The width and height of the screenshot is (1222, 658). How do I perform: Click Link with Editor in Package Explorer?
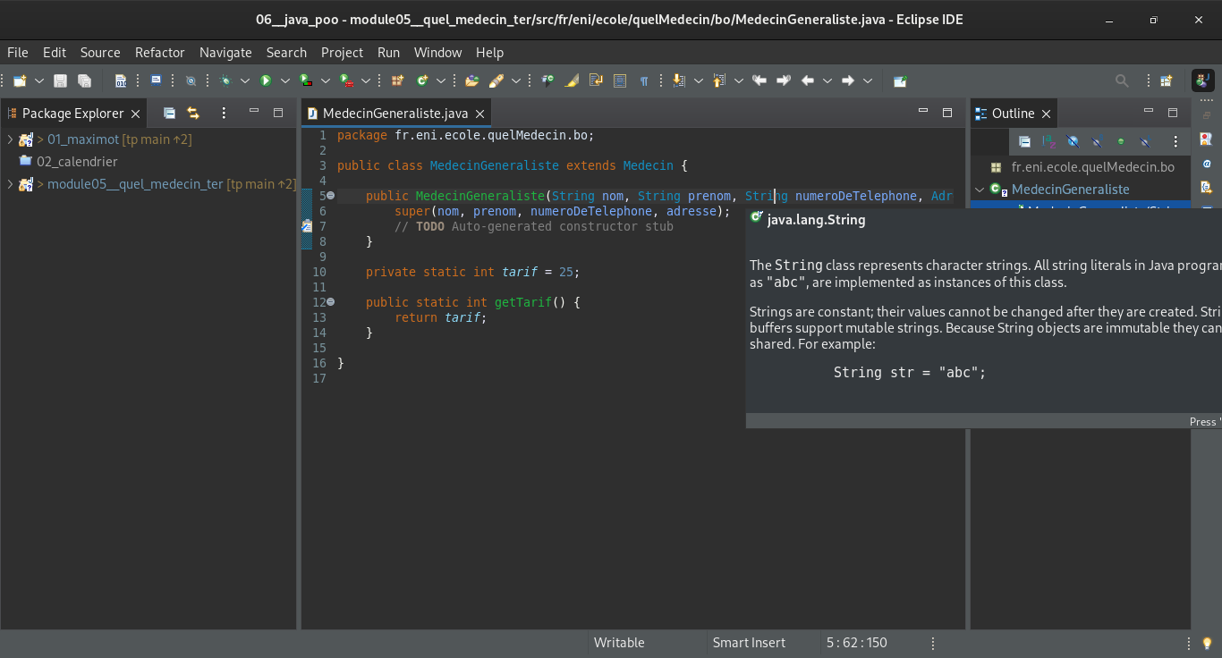click(192, 114)
